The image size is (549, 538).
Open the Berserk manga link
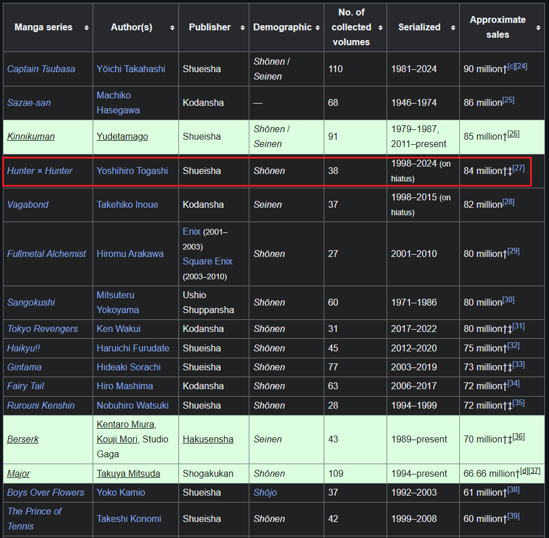[23, 439]
